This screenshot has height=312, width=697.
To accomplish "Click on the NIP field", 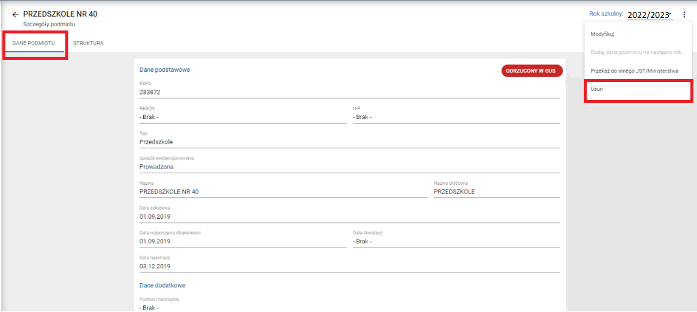I will click(455, 117).
